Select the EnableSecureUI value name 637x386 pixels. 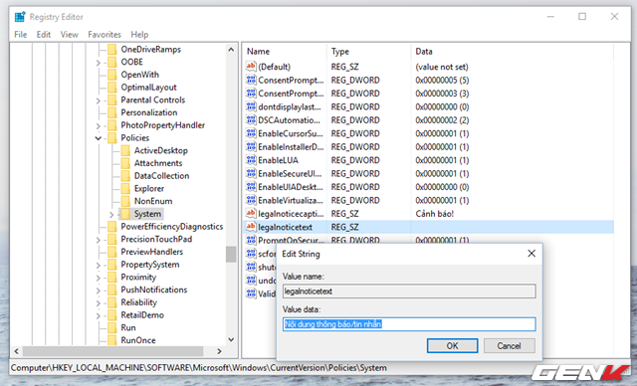click(290, 174)
